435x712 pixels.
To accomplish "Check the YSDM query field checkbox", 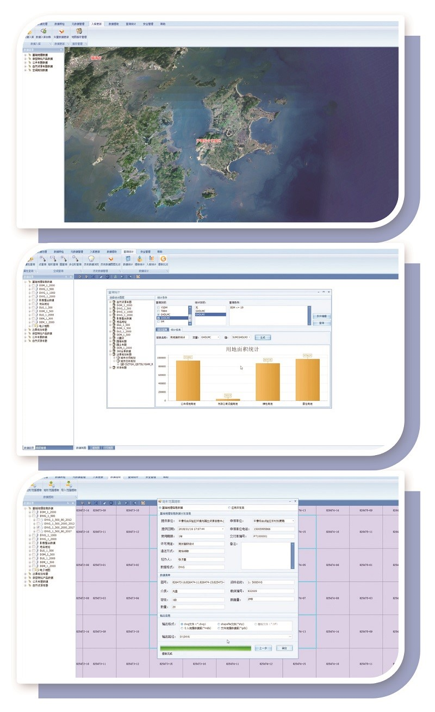I will (159, 307).
